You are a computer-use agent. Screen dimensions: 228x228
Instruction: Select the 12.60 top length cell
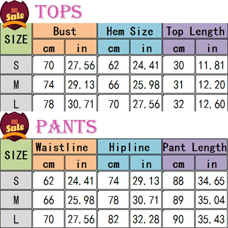pyautogui.click(x=211, y=103)
